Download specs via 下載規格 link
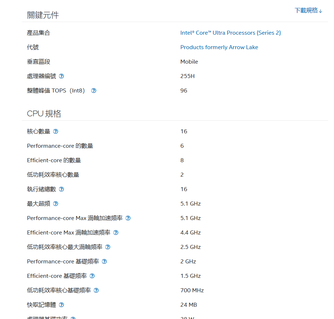 tap(308, 10)
